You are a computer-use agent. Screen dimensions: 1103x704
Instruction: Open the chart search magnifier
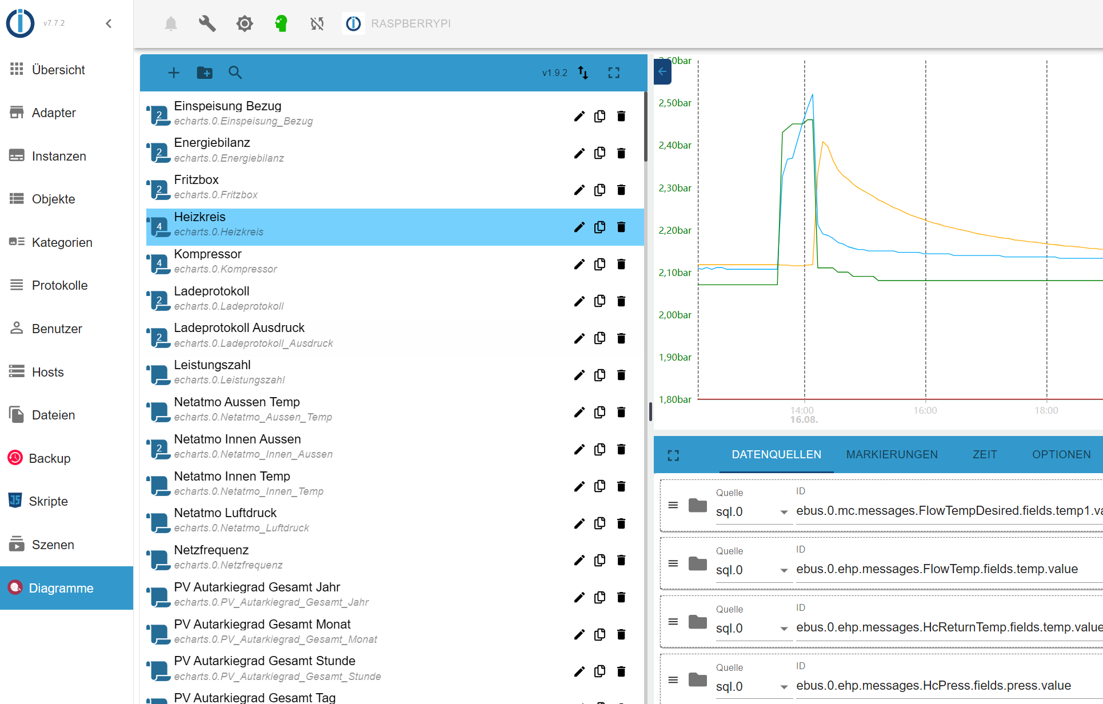[235, 73]
